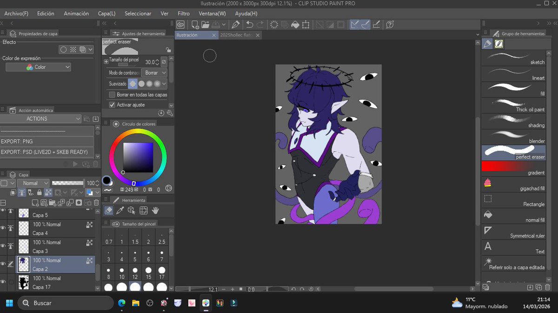Screen dimensions: 558x313
Task: Uncheck the Activar ajuste checkbox
Action: [x=112, y=104]
